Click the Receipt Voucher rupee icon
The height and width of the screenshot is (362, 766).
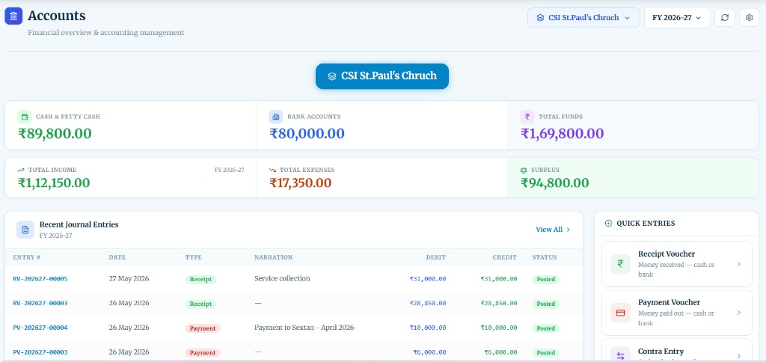pos(620,264)
